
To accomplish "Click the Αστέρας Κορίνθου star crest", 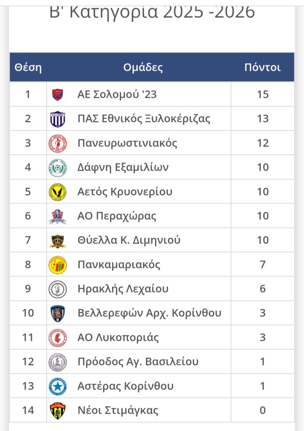I will pos(57,386).
